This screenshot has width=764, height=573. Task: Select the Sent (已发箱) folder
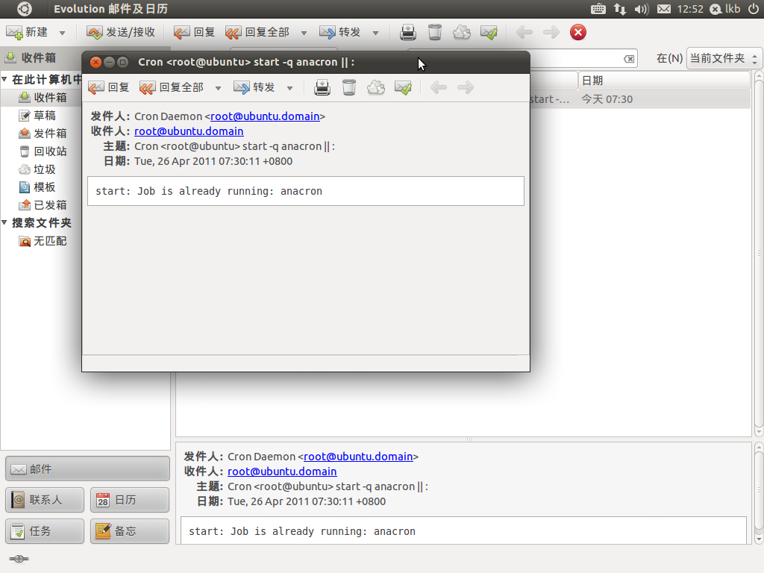43,205
